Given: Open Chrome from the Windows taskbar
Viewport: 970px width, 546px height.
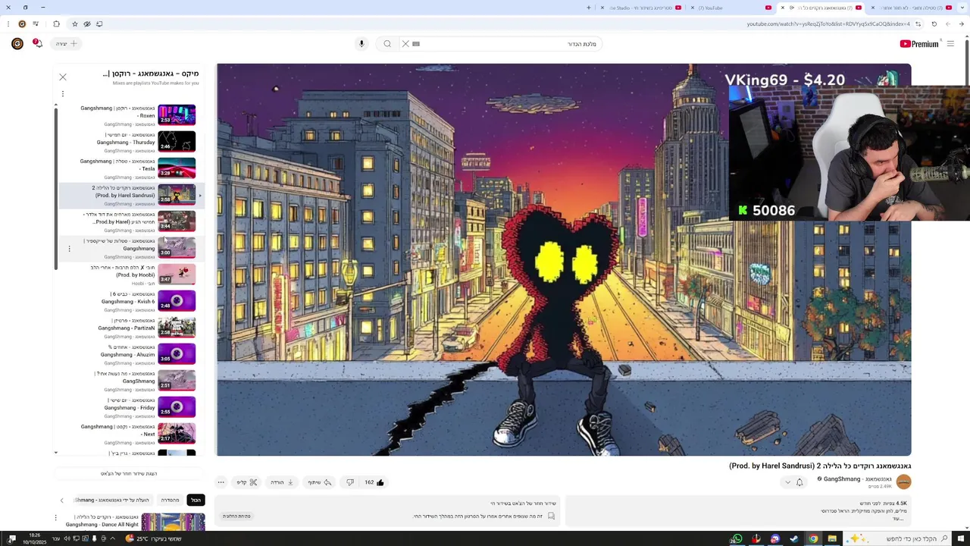Looking at the screenshot, I should point(813,539).
